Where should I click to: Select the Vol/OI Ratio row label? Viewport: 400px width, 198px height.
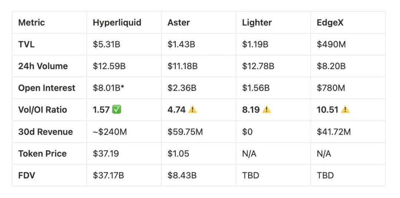[x=43, y=110]
